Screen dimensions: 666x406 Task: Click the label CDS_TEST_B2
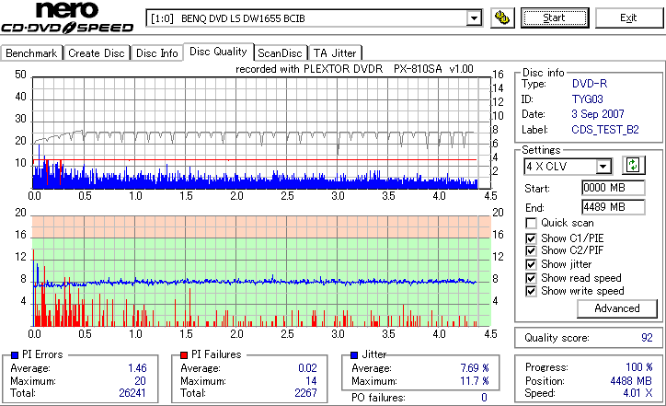tap(605, 130)
